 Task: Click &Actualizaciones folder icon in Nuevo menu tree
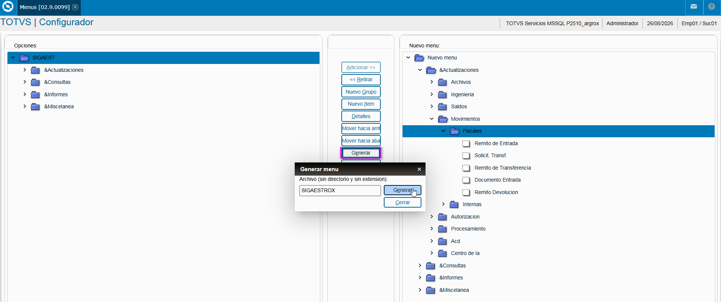pos(431,70)
